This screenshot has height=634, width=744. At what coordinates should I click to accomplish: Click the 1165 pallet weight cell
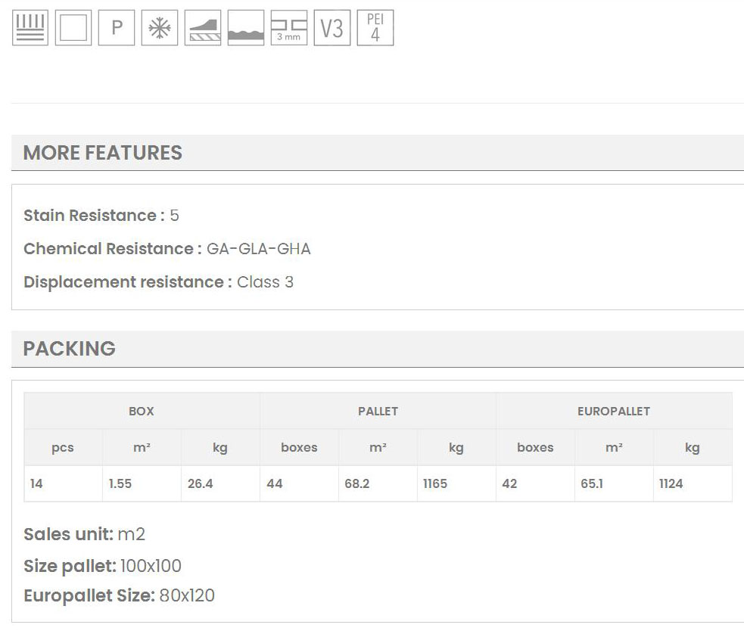click(x=435, y=483)
